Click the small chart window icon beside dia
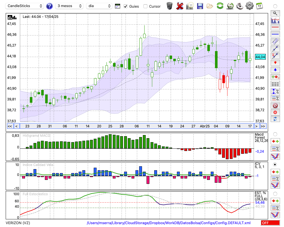The width and height of the screenshot is (284, 227). tap(118, 6)
